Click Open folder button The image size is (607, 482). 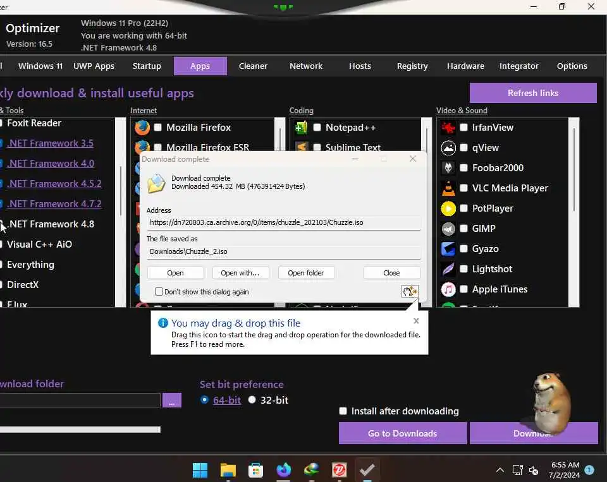(x=306, y=273)
